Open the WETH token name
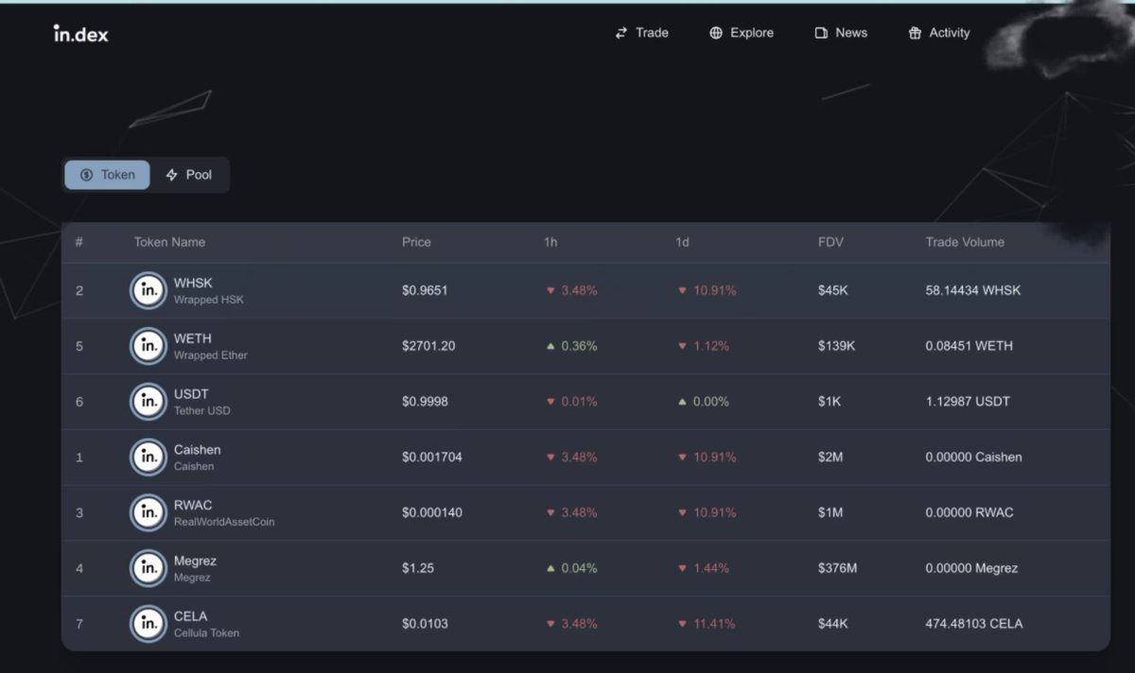The image size is (1135, 673). click(x=193, y=338)
